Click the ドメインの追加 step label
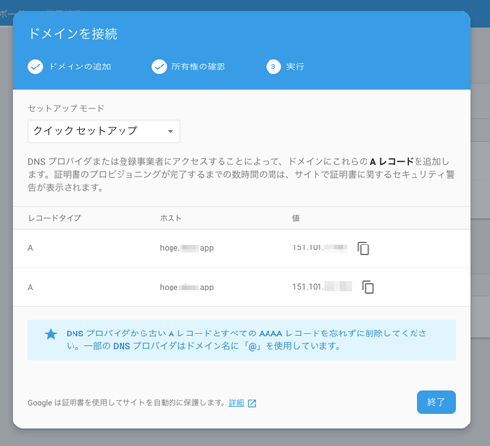The image size is (490, 446). tap(80, 67)
